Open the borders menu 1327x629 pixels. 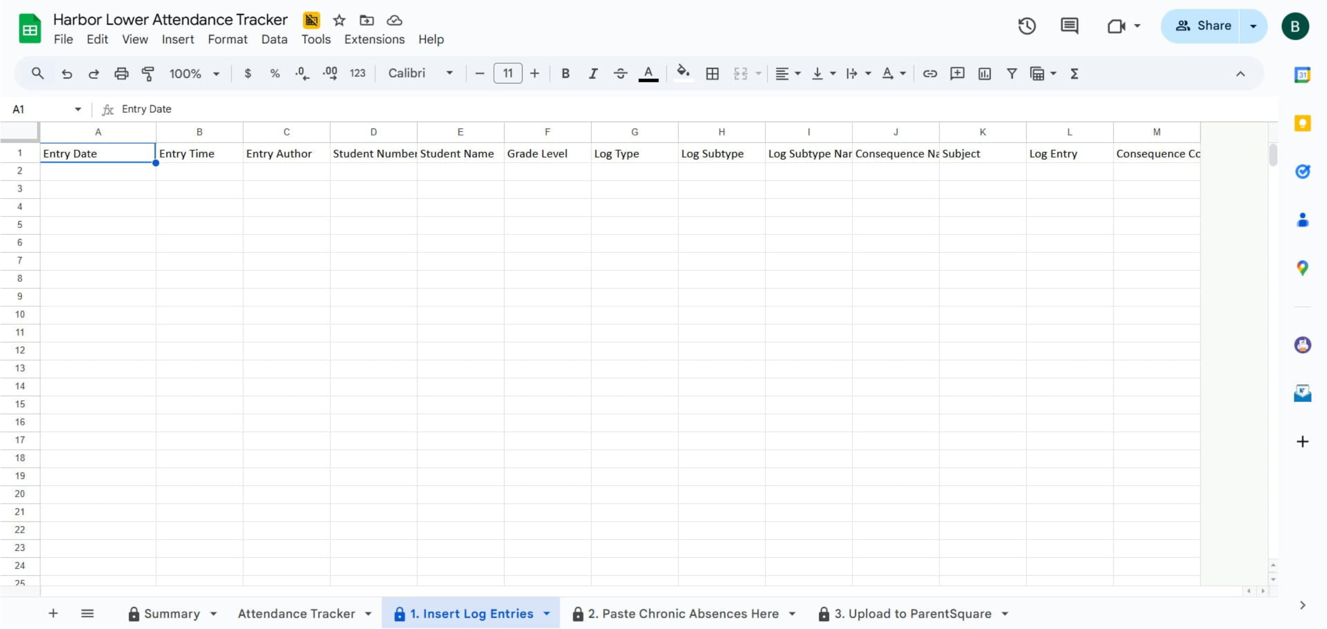pyautogui.click(x=712, y=74)
